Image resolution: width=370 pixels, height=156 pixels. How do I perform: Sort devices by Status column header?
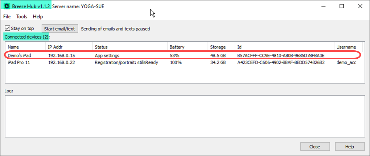tap(130, 47)
